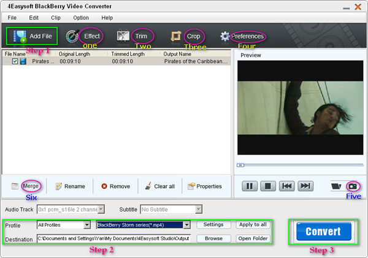
Task: Open the Trim tool icon
Action: tap(123, 36)
